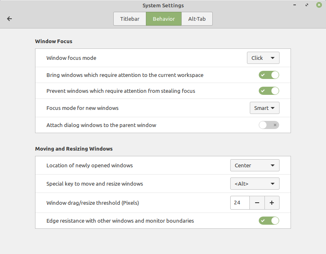Image resolution: width=326 pixels, height=254 pixels.
Task: Close the System Settings window
Action: pos(319,5)
